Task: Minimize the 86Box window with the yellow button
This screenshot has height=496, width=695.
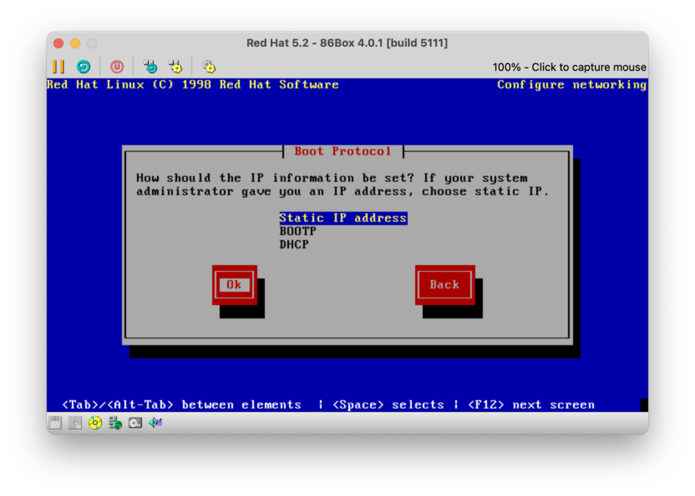Action: click(75, 43)
